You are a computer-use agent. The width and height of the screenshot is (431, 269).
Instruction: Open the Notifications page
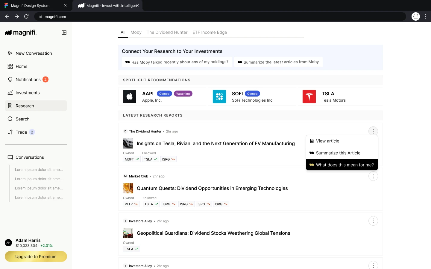(x=36, y=80)
